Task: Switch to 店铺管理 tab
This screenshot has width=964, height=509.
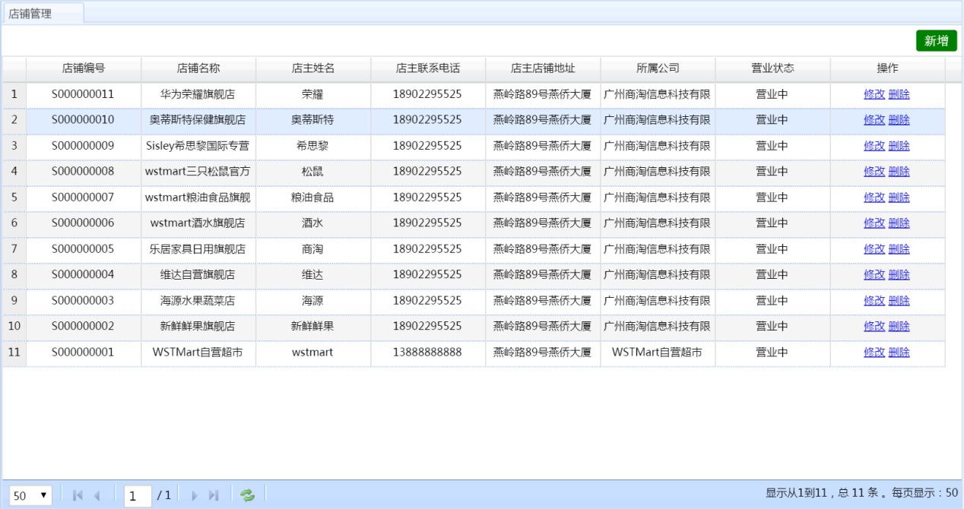Action: (x=43, y=13)
